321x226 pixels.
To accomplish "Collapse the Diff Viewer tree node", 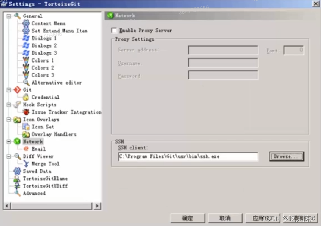I will pyautogui.click(x=9, y=156).
